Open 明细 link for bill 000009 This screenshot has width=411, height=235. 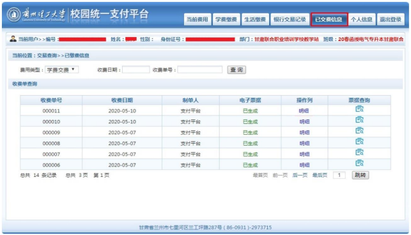pyautogui.click(x=304, y=133)
